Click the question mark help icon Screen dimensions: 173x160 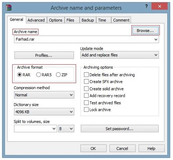point(146,6)
